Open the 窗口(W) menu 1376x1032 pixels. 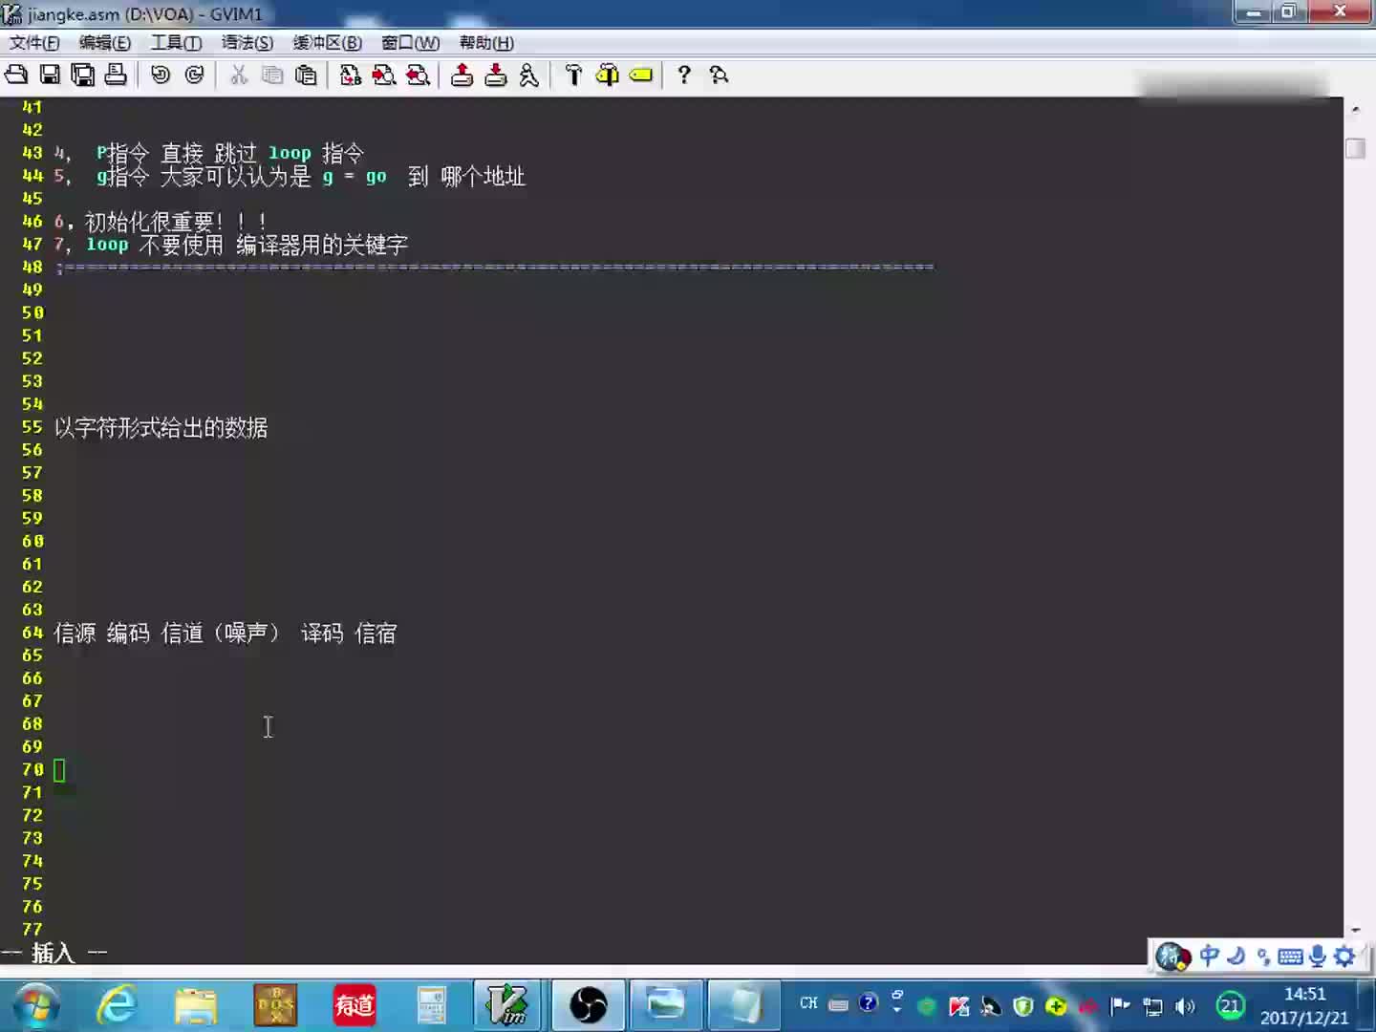click(x=411, y=43)
